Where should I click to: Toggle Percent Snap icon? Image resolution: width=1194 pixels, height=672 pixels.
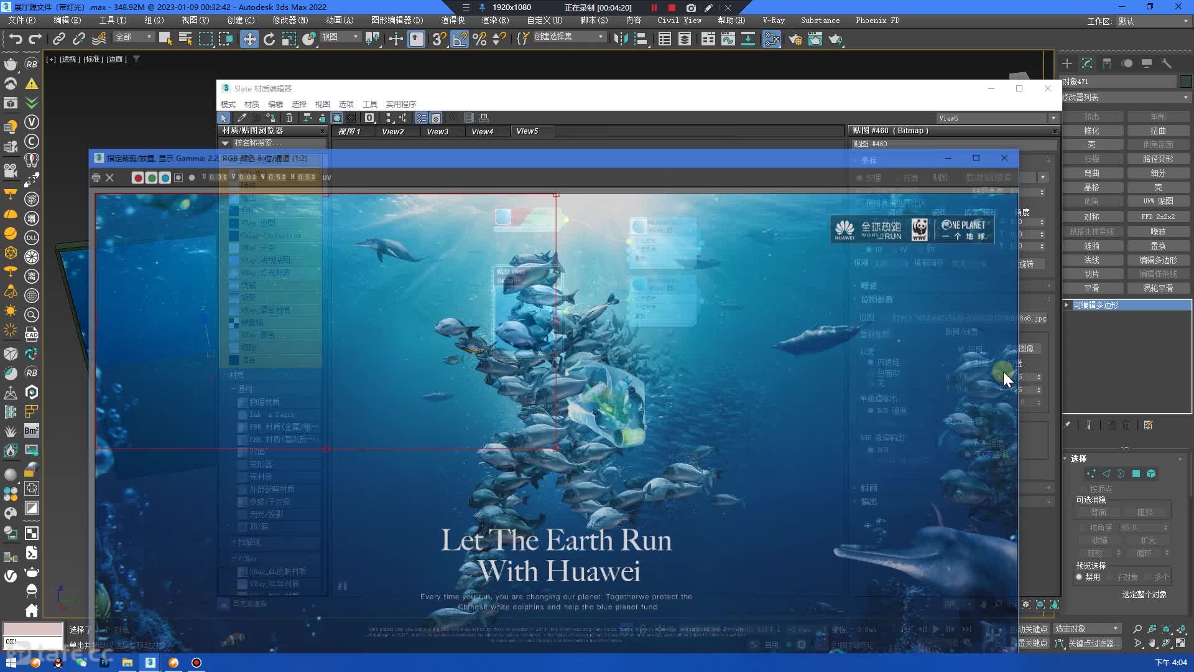[479, 39]
